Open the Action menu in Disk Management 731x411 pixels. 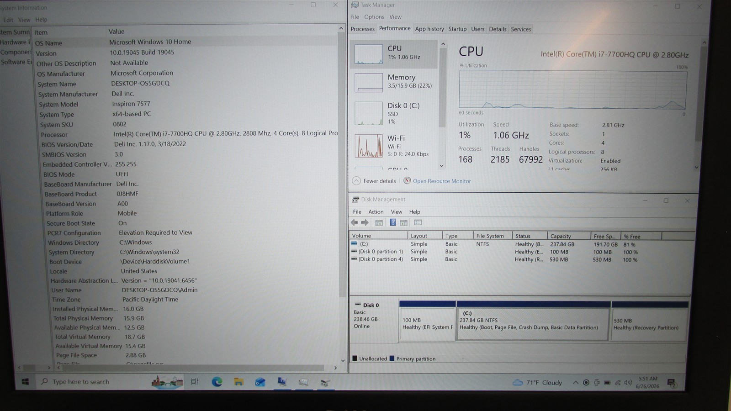[376, 212]
